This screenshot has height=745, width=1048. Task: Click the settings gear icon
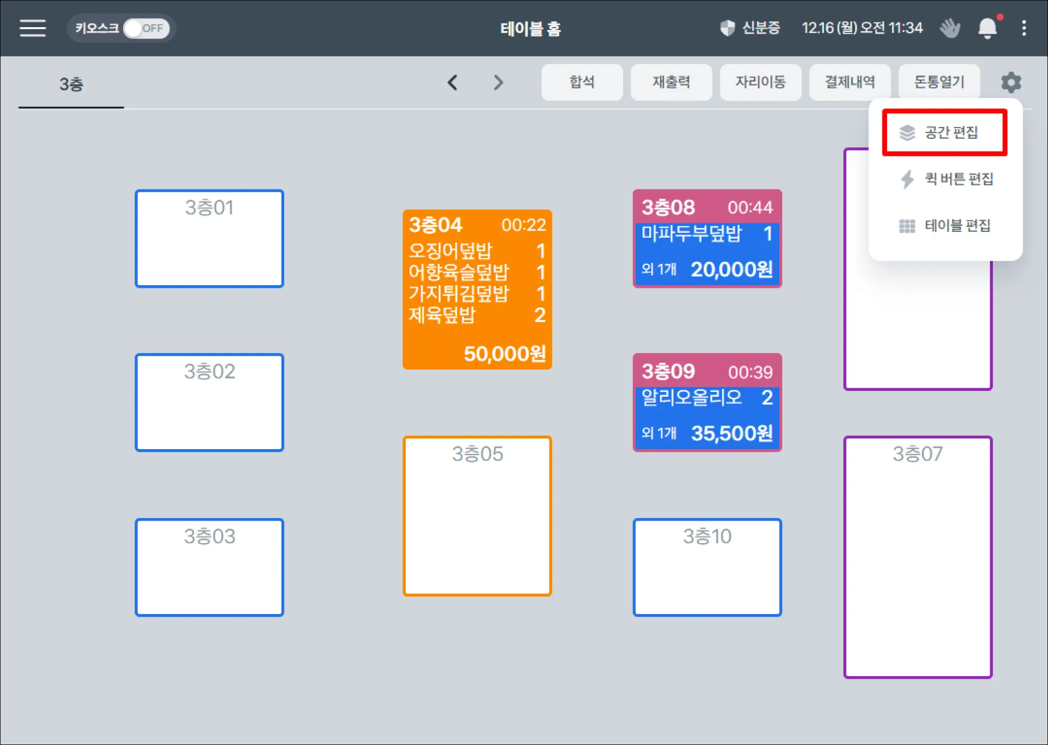pyautogui.click(x=1011, y=82)
